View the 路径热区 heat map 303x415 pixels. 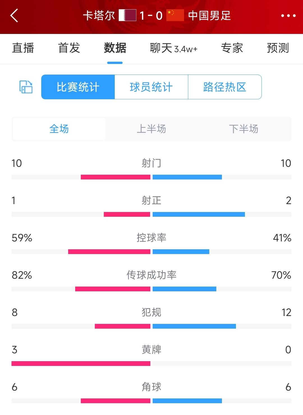pos(225,87)
